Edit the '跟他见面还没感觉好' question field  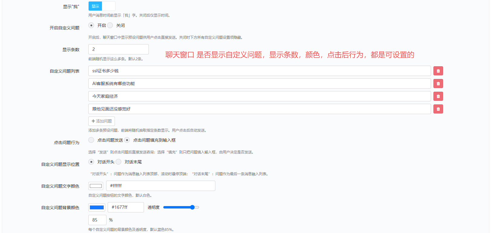tap(260, 109)
